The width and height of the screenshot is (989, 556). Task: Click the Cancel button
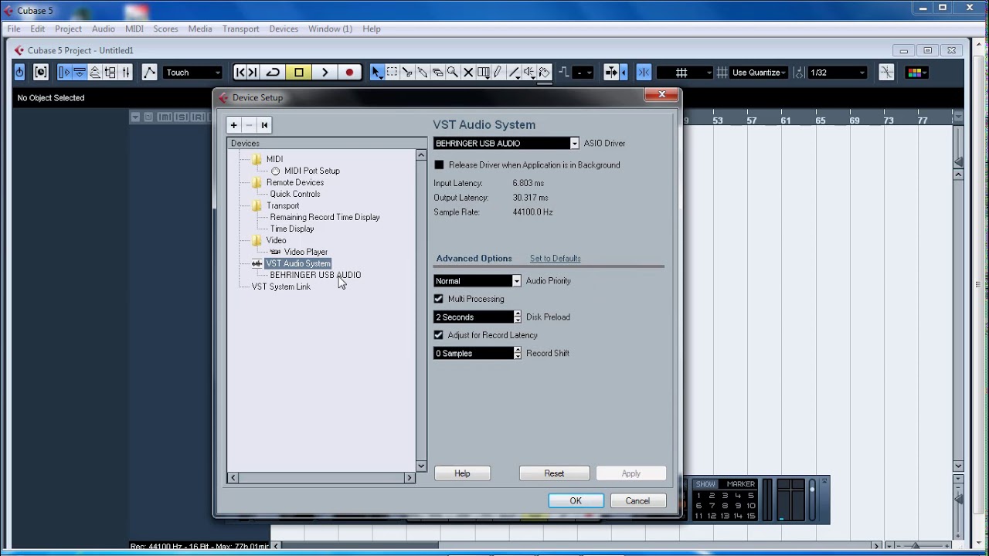pyautogui.click(x=637, y=500)
